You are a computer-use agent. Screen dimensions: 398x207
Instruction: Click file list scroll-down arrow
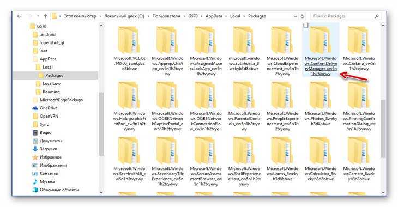coord(383,192)
